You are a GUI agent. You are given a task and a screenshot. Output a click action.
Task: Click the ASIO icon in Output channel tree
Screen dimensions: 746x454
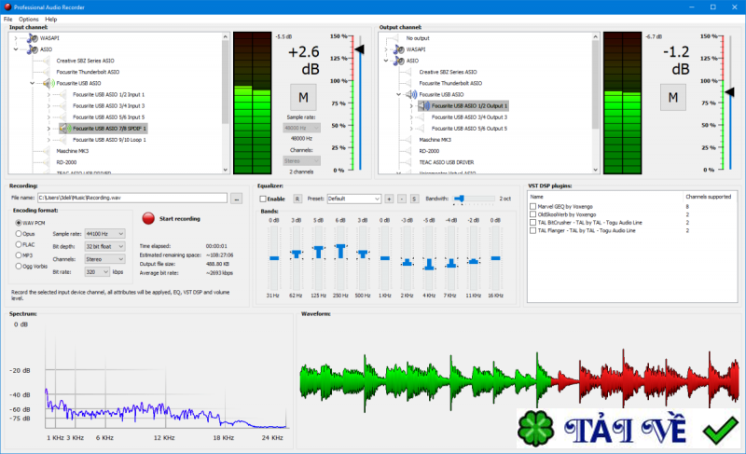point(399,61)
